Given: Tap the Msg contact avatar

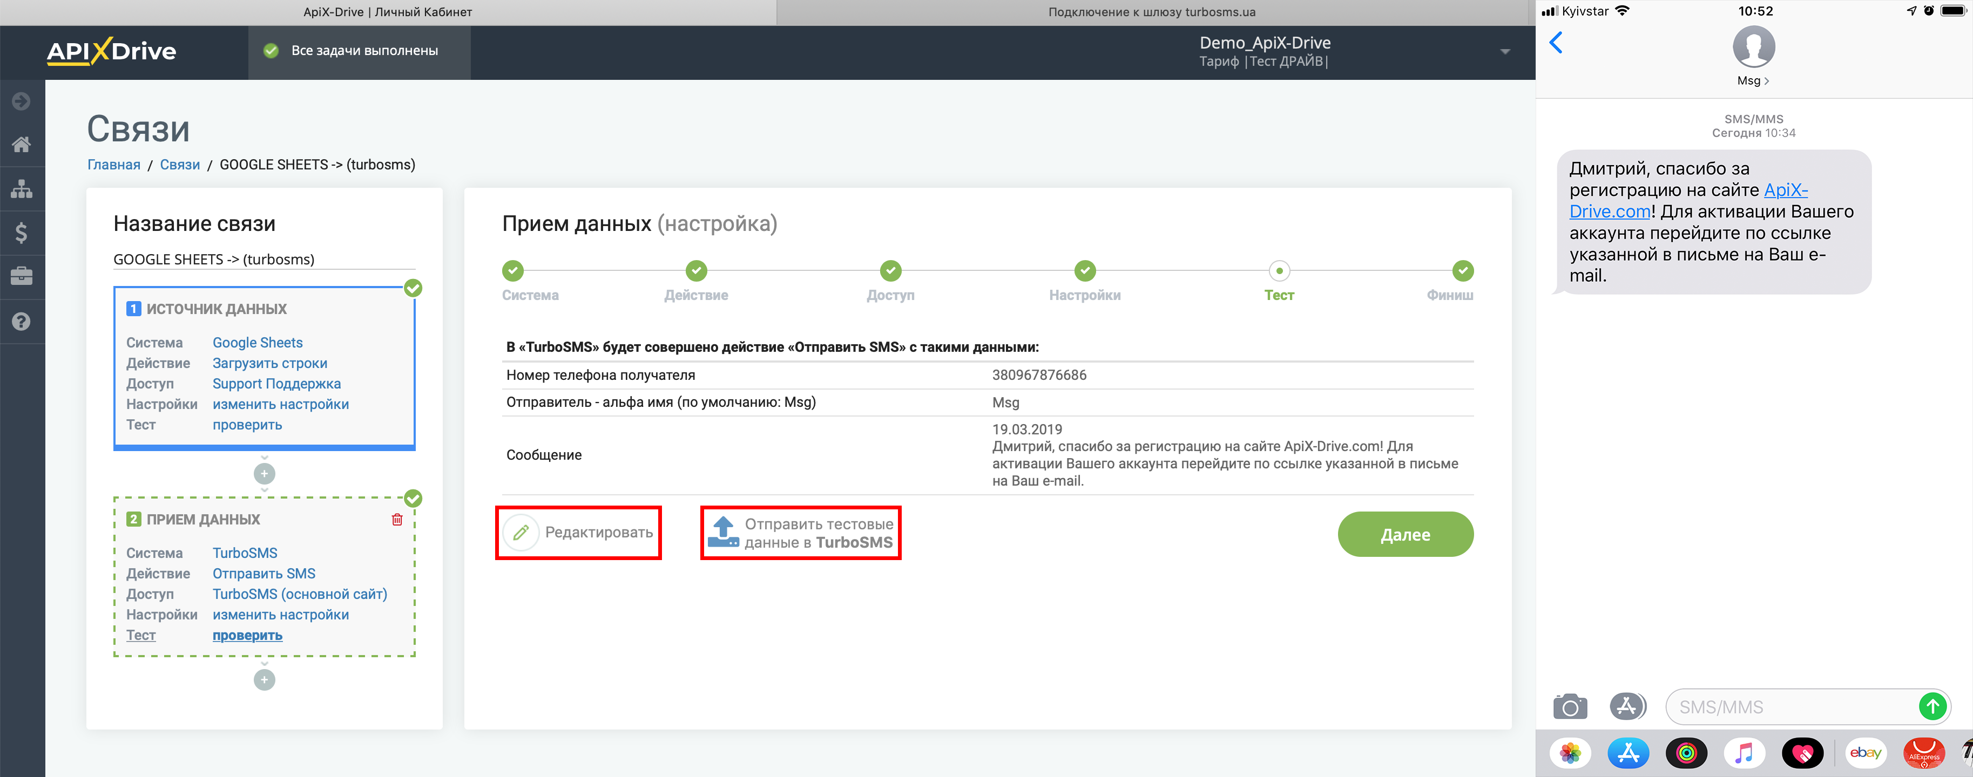Looking at the screenshot, I should pos(1753,47).
